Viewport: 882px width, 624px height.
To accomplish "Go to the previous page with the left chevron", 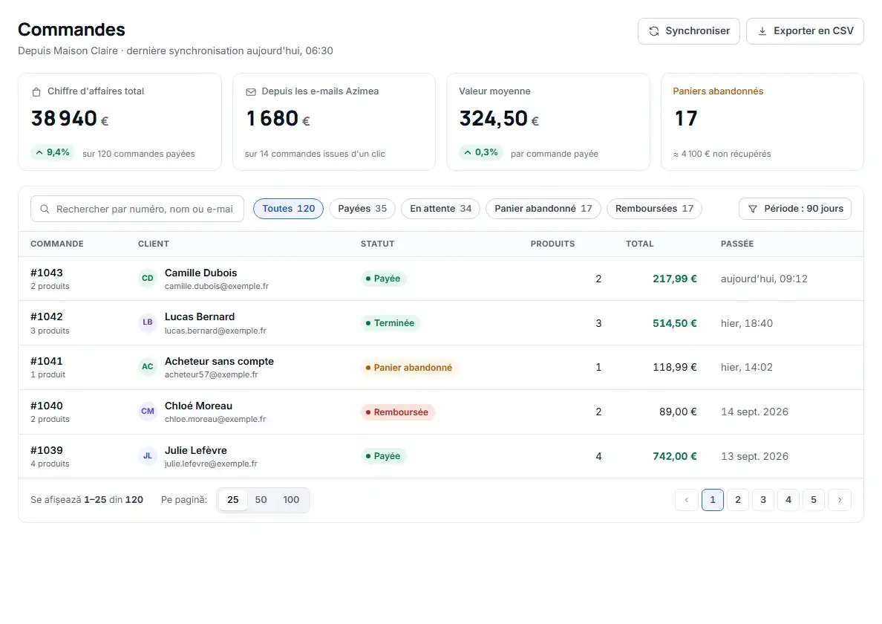I will tap(686, 500).
